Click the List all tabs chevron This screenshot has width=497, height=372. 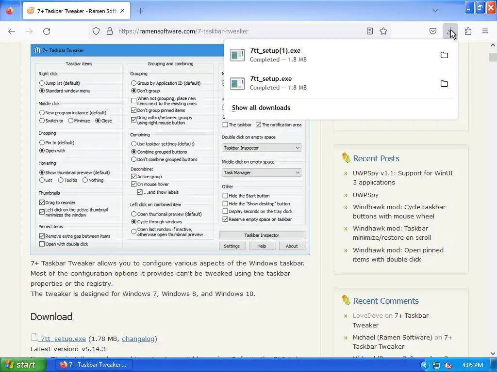[x=435, y=11]
